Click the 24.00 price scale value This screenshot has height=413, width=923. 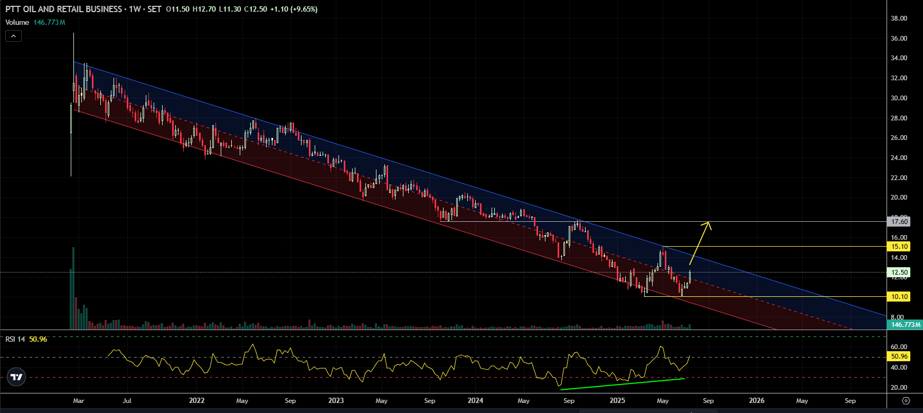(899, 158)
